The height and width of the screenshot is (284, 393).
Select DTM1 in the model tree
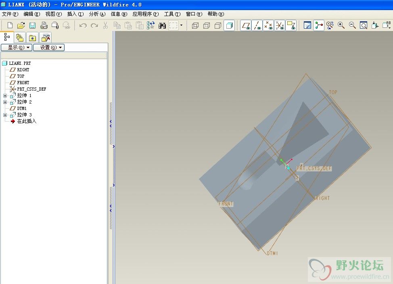(22, 108)
